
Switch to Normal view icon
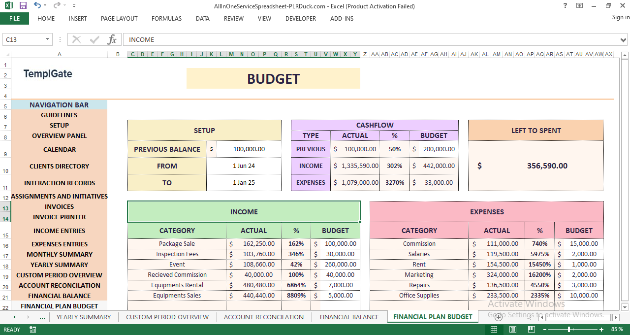[x=494, y=330]
